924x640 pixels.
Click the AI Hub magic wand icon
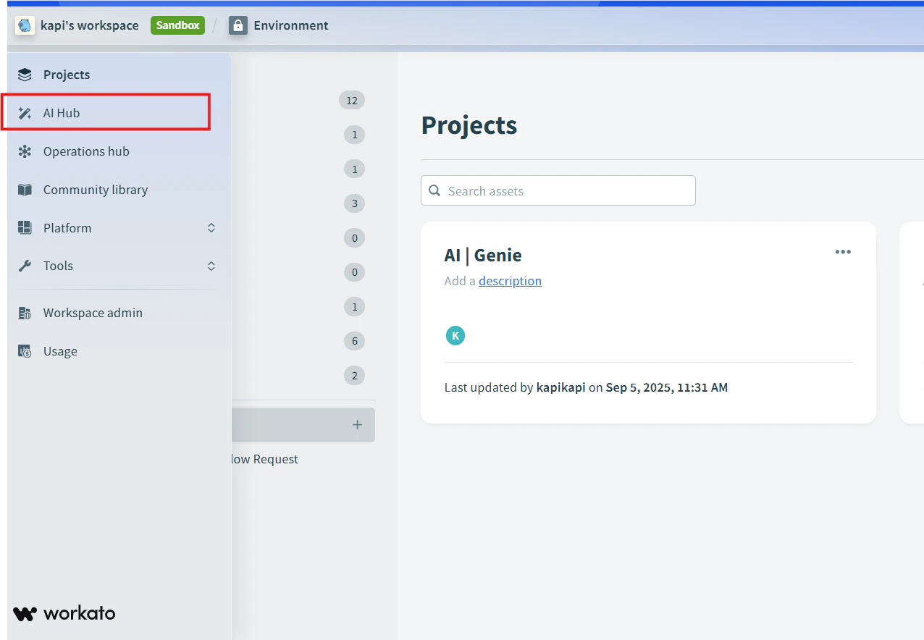pyautogui.click(x=25, y=113)
